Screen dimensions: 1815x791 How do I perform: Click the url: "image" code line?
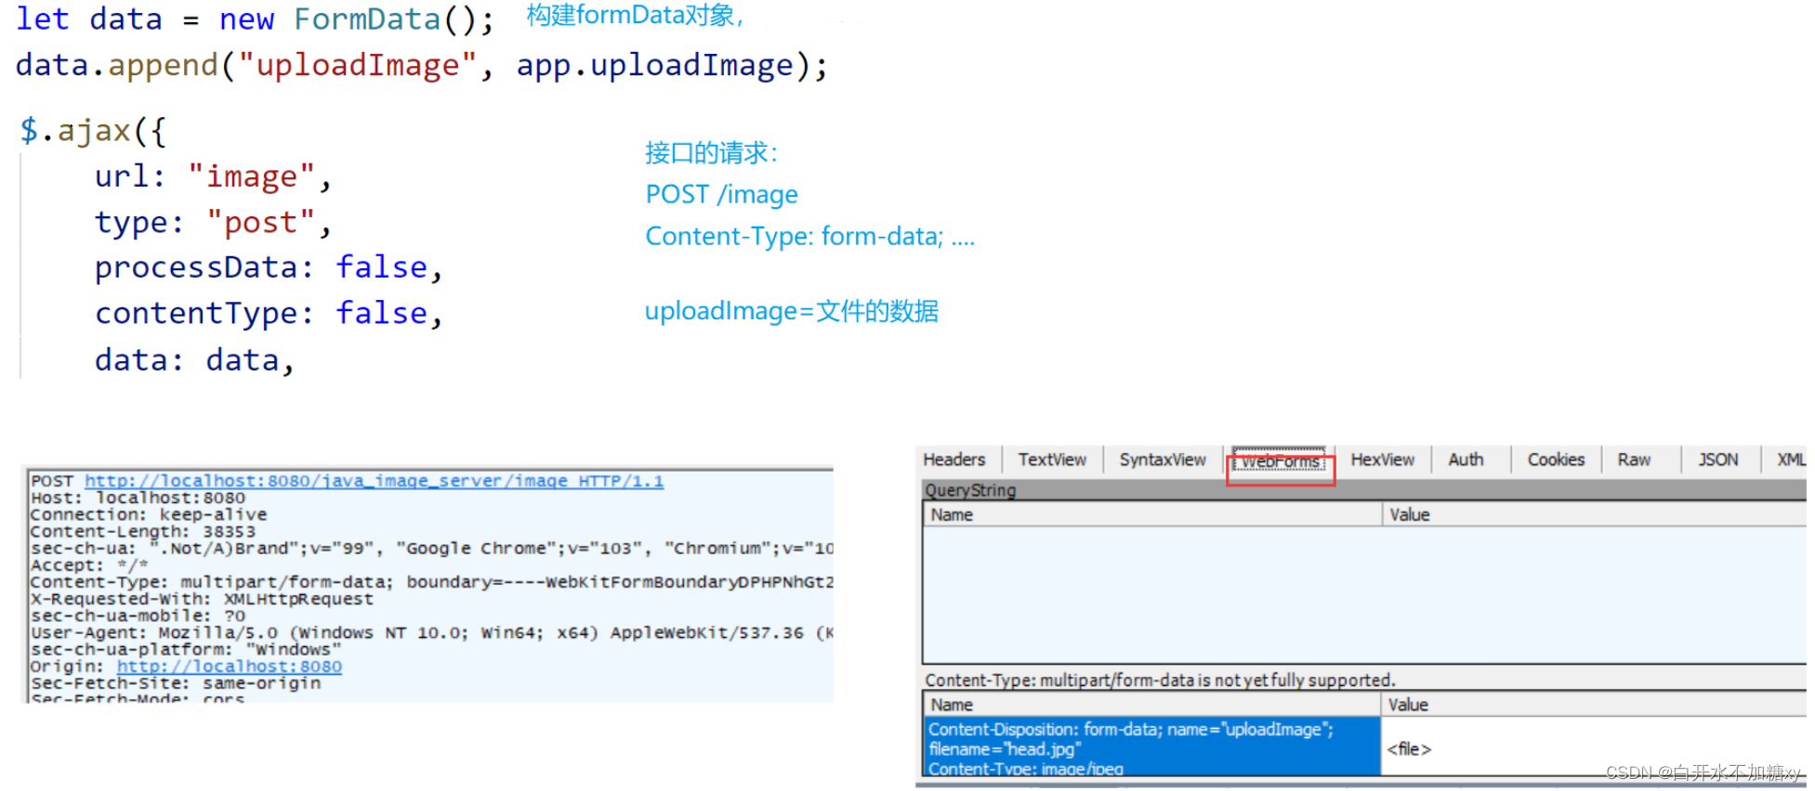[213, 176]
